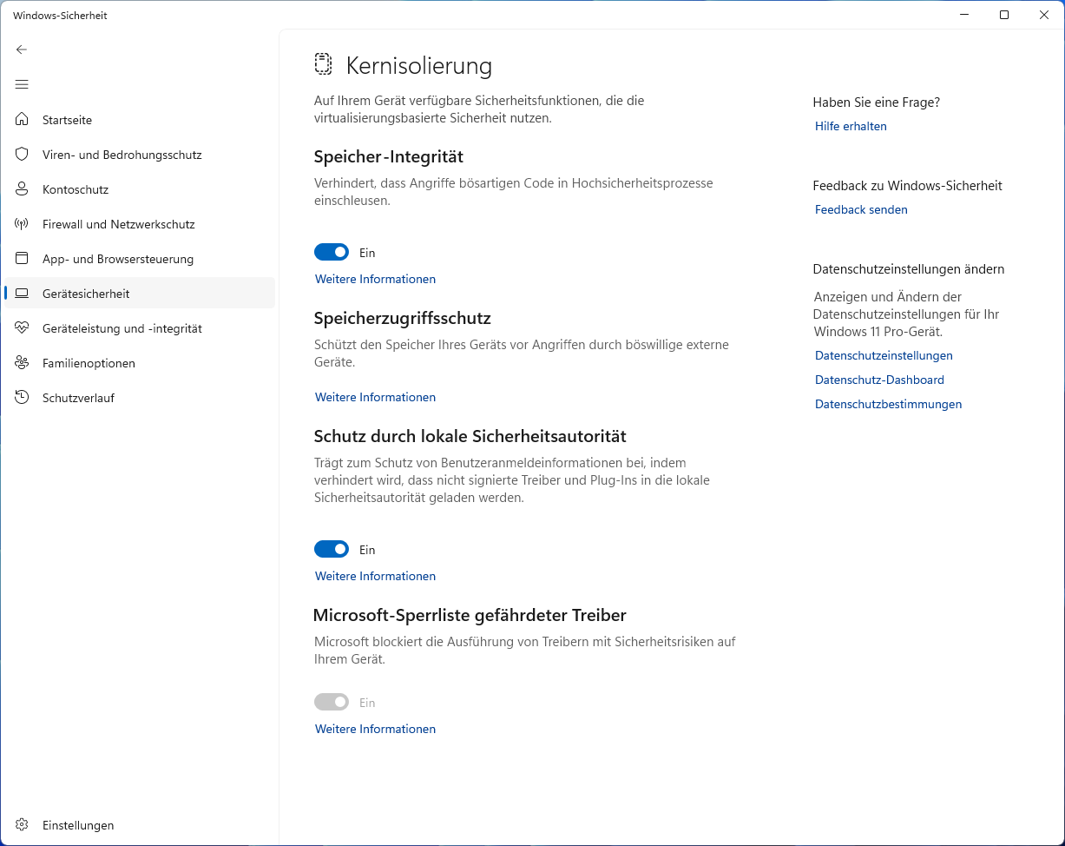Open Einstellungen at the sidebar bottom
The image size is (1065, 846).
(x=78, y=825)
